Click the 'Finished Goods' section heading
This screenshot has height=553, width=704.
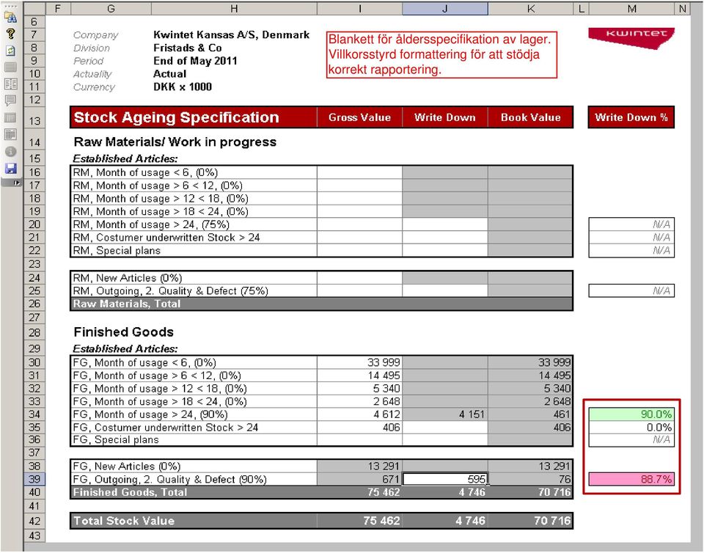point(123,332)
